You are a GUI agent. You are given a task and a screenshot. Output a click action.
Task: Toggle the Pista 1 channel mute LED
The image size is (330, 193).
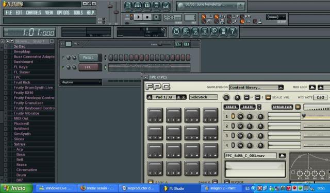click(x=63, y=57)
